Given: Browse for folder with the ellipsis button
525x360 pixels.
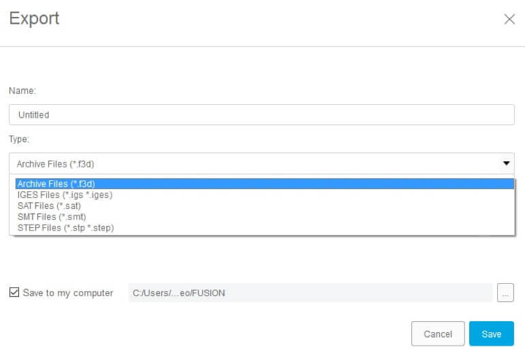Looking at the screenshot, I should coord(505,293).
